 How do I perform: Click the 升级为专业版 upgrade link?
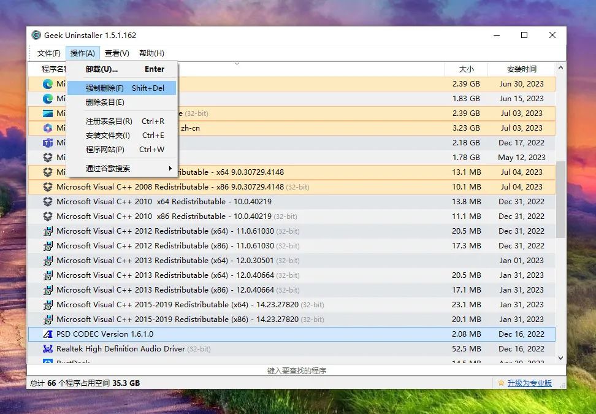(x=529, y=383)
